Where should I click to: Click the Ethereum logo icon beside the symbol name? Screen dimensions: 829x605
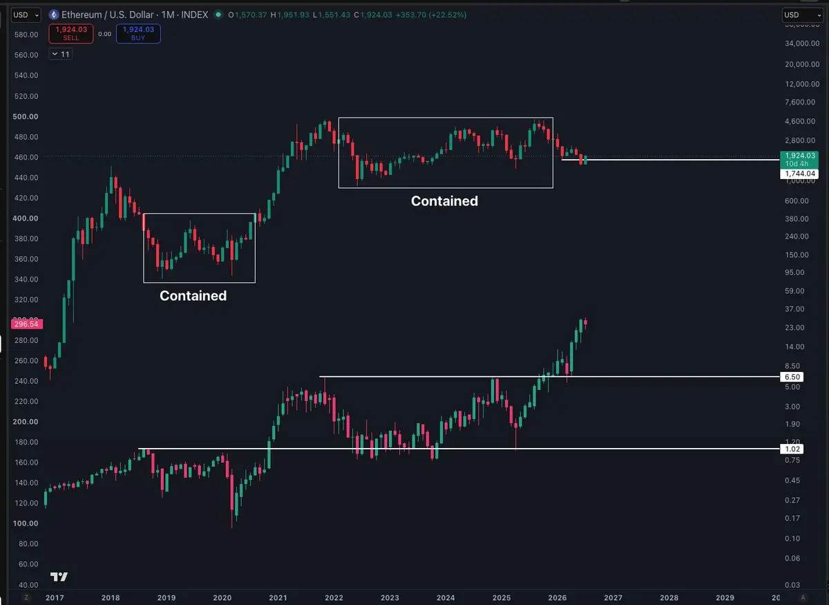pos(53,15)
